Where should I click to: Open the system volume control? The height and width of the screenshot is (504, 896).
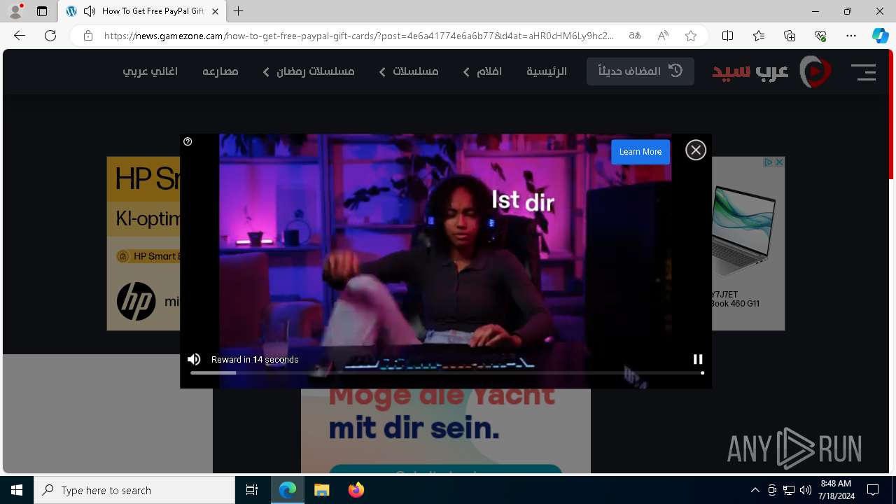click(x=806, y=490)
